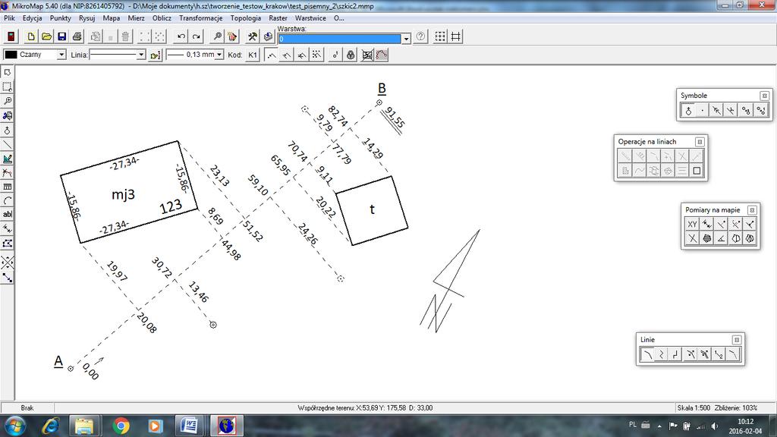
Task: Open the Czarny color dropdown
Action: tap(61, 55)
